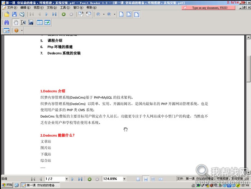This screenshot has height=189, width=251.
Task: Click the green-arrow window icon in the second toolbar
Action: [47, 23]
